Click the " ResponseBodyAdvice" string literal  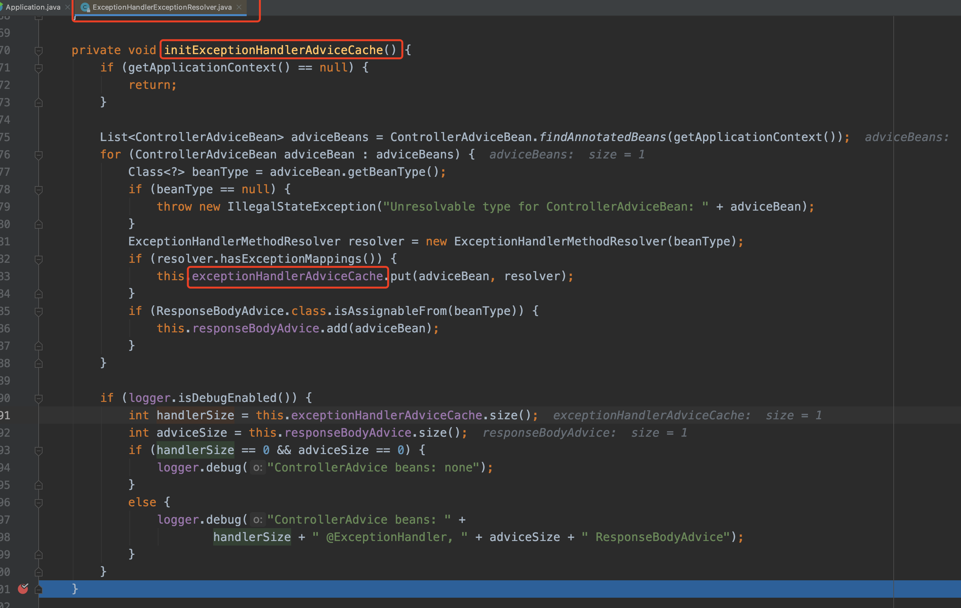coord(656,537)
